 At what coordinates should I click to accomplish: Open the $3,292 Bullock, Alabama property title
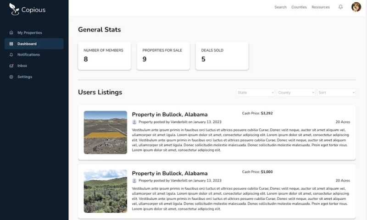coord(170,114)
